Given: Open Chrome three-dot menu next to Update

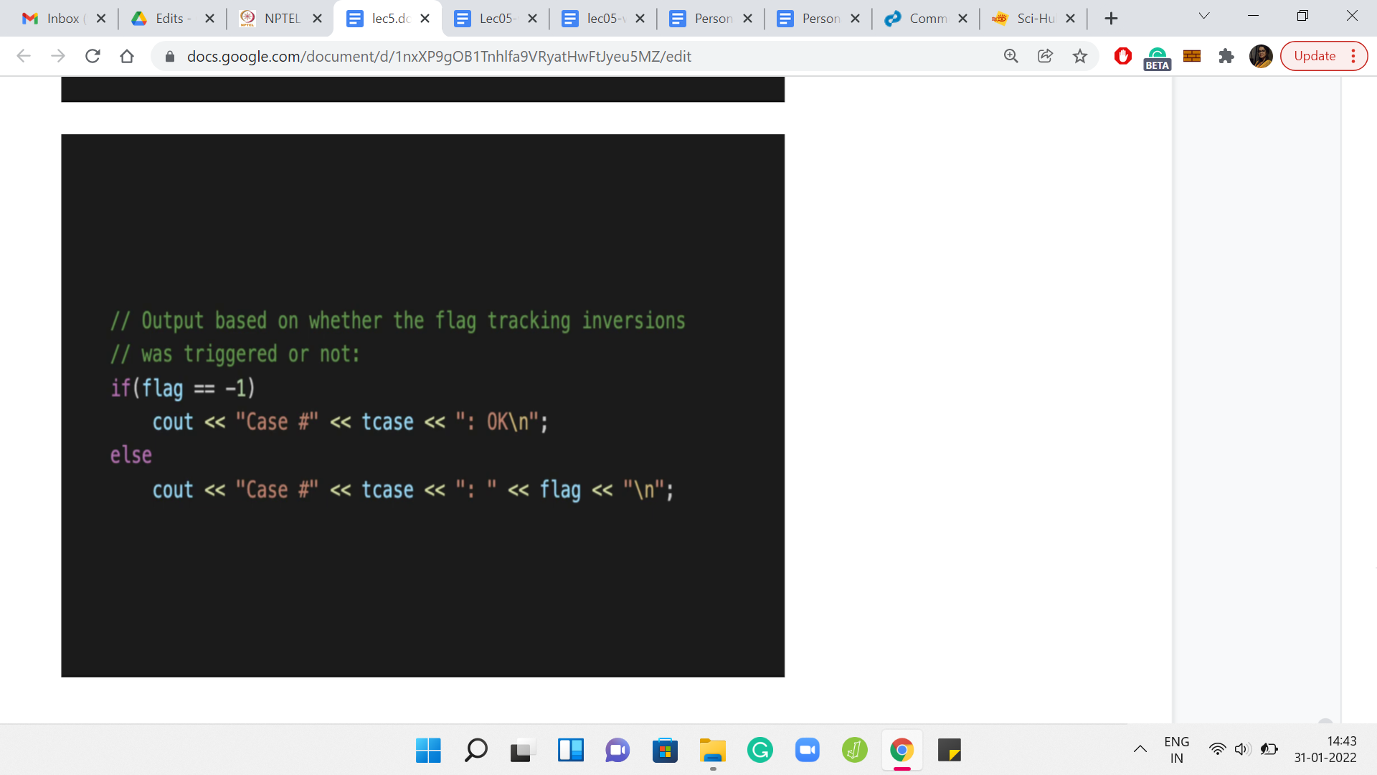Looking at the screenshot, I should (1353, 56).
